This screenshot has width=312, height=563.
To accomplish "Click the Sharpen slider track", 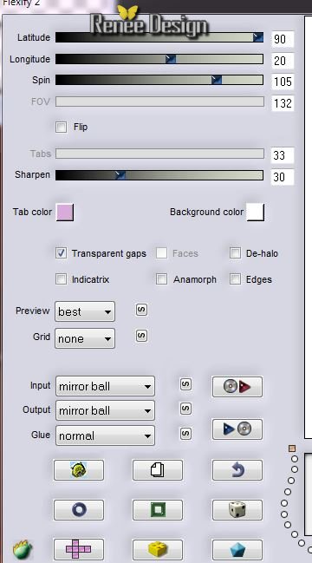I will click(x=159, y=175).
